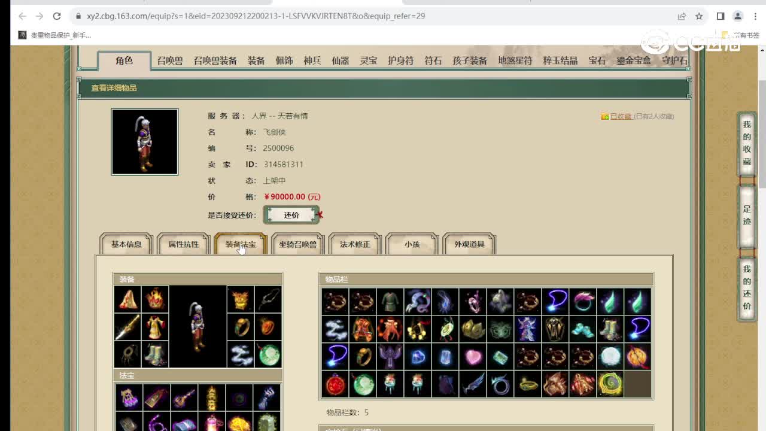Open 我的收藏 side panel button

tap(747, 142)
